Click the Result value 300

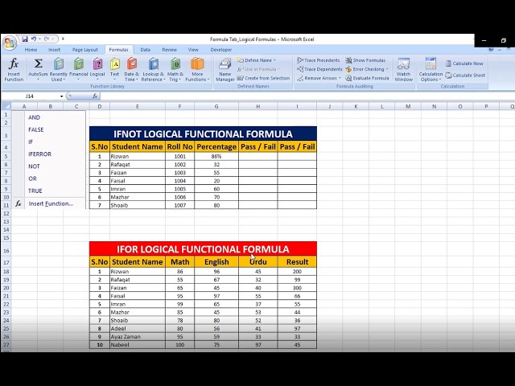297,288
